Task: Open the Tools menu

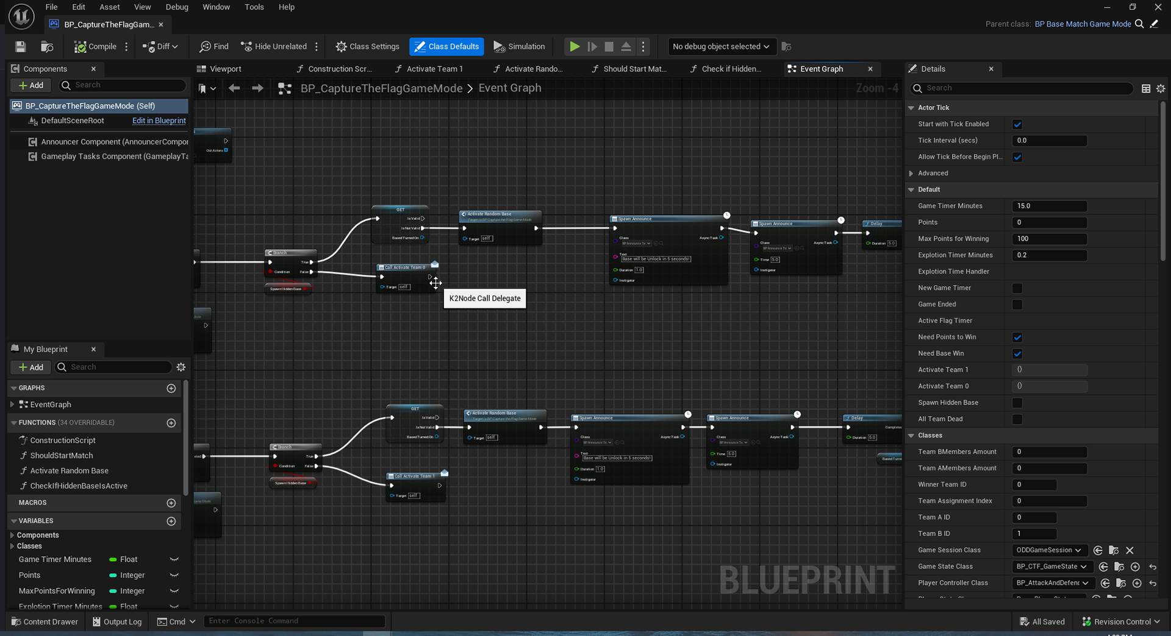Action: point(254,7)
